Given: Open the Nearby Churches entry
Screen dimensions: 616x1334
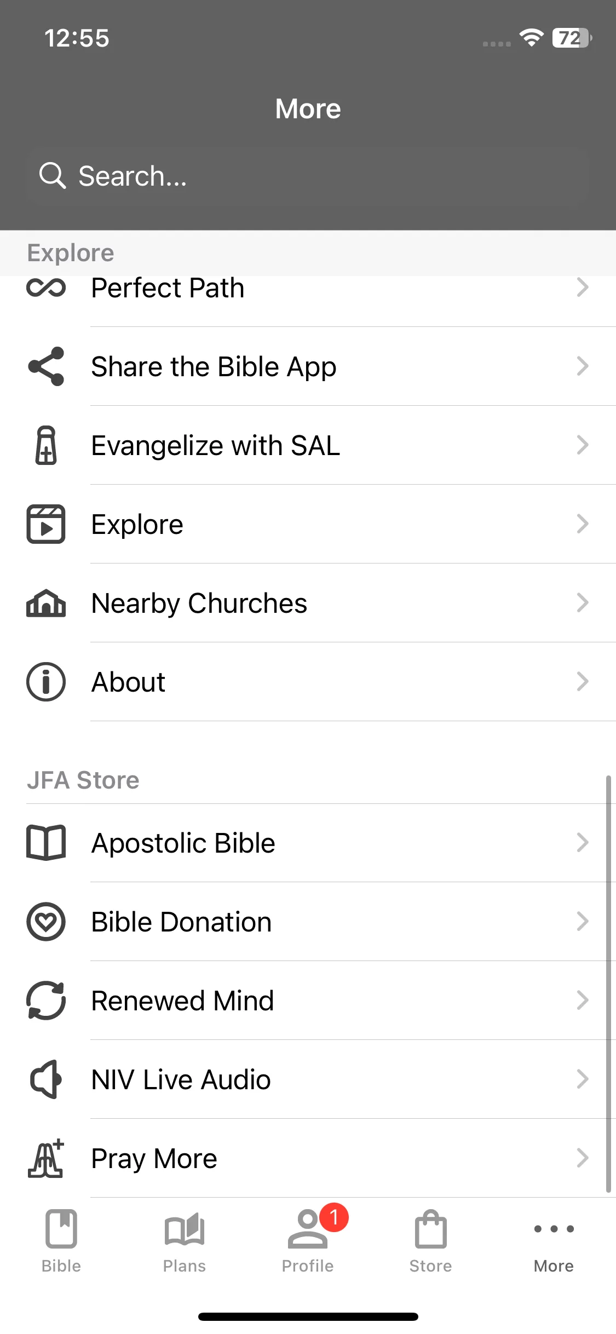Looking at the screenshot, I should [308, 603].
